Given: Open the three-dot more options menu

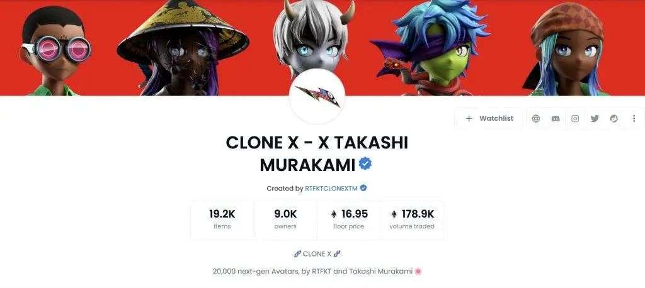Looking at the screenshot, I should point(634,118).
